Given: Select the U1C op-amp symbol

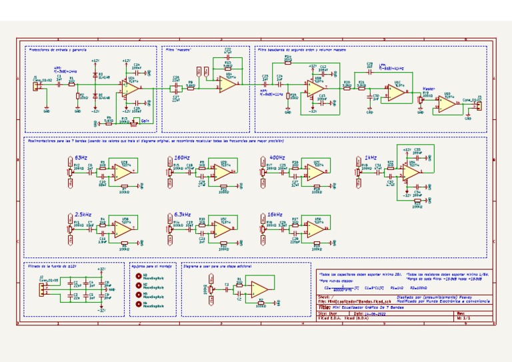Looking at the screenshot, I should pos(397,93).
